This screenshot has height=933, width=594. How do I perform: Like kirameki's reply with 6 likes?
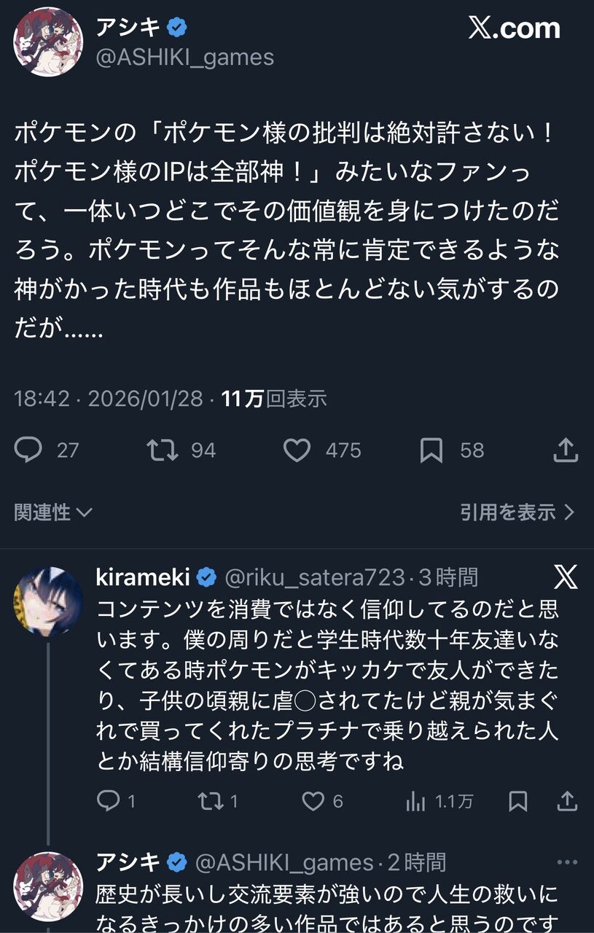(x=313, y=802)
